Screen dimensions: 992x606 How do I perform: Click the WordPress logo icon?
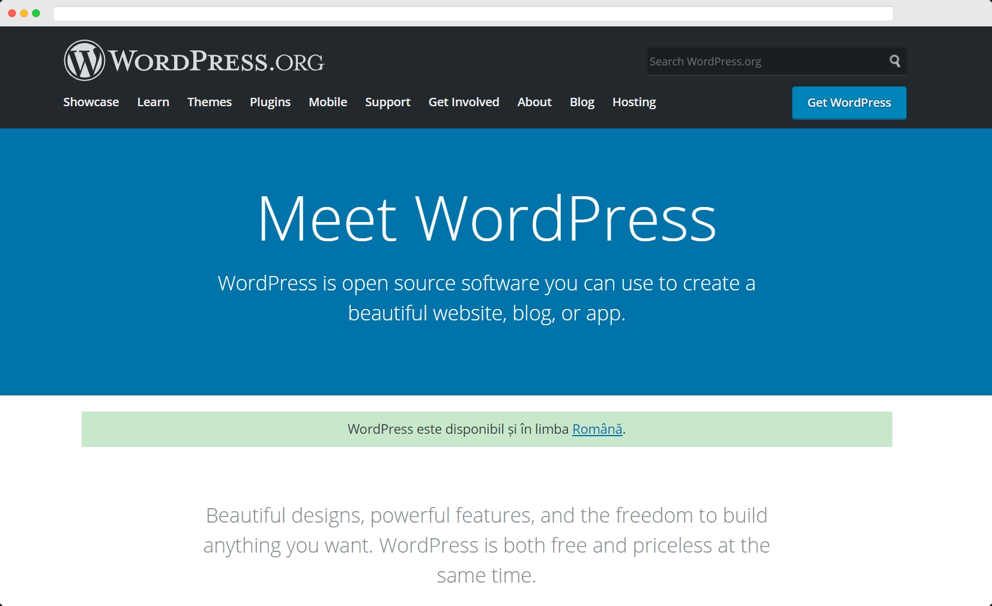(x=85, y=60)
